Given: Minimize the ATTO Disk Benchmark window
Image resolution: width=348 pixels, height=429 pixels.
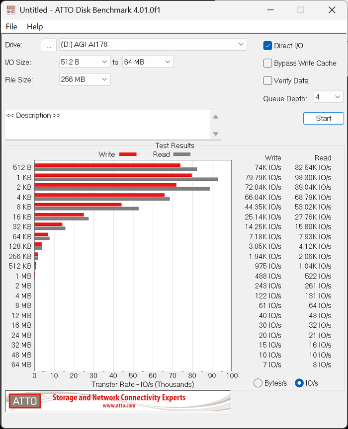Looking at the screenshot, I should (x=270, y=10).
